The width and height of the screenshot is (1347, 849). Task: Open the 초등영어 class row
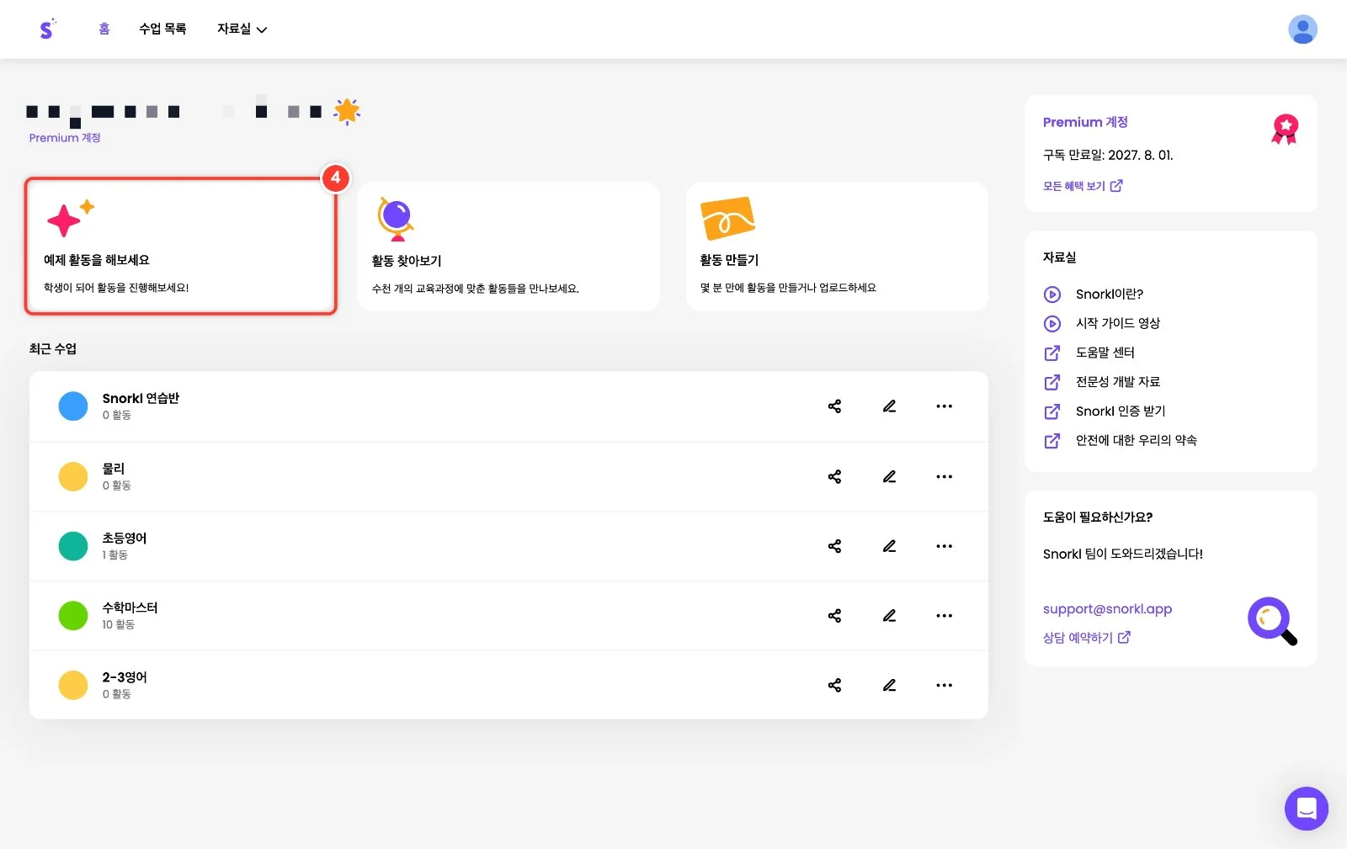[x=508, y=546]
